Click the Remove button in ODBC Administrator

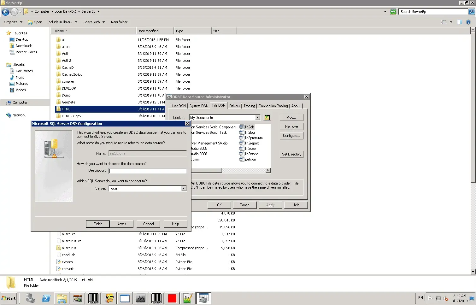point(291,126)
